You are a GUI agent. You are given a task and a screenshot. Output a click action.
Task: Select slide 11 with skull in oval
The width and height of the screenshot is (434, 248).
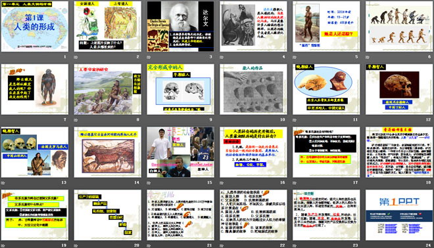[326, 89]
